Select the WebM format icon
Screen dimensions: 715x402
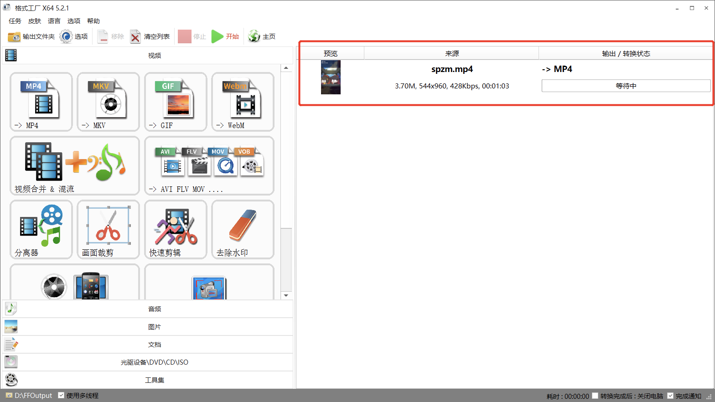[243, 102]
